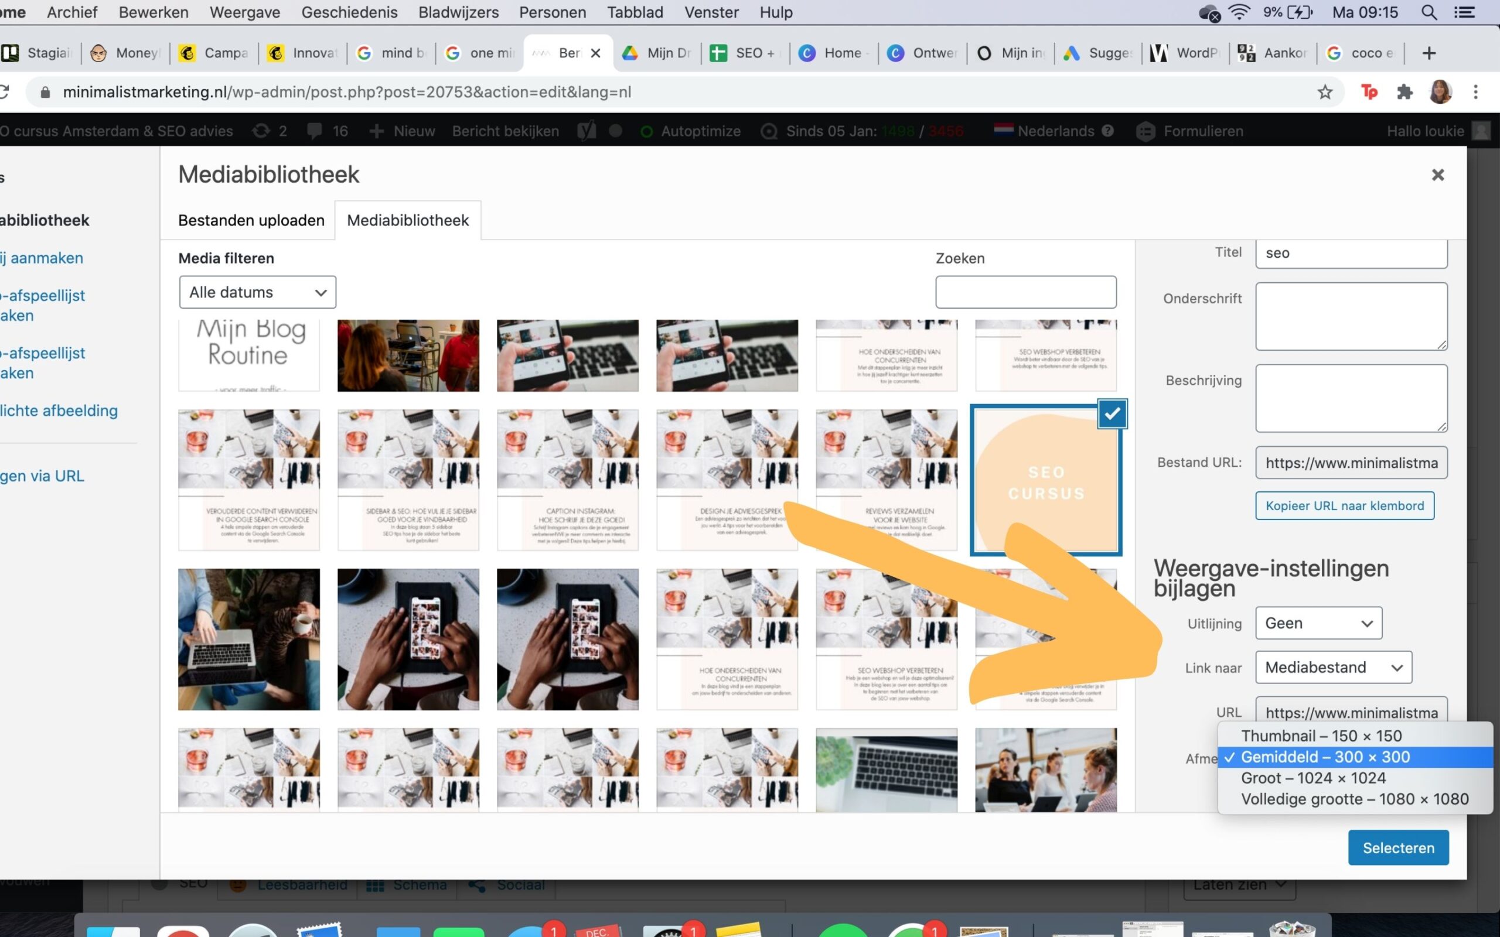Viewport: 1500px width, 937px height.
Task: Click Bericht bekijken in admin bar
Action: (x=505, y=131)
